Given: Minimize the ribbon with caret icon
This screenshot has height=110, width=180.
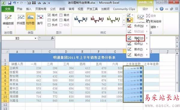Looking at the screenshot, I should 157,9.
